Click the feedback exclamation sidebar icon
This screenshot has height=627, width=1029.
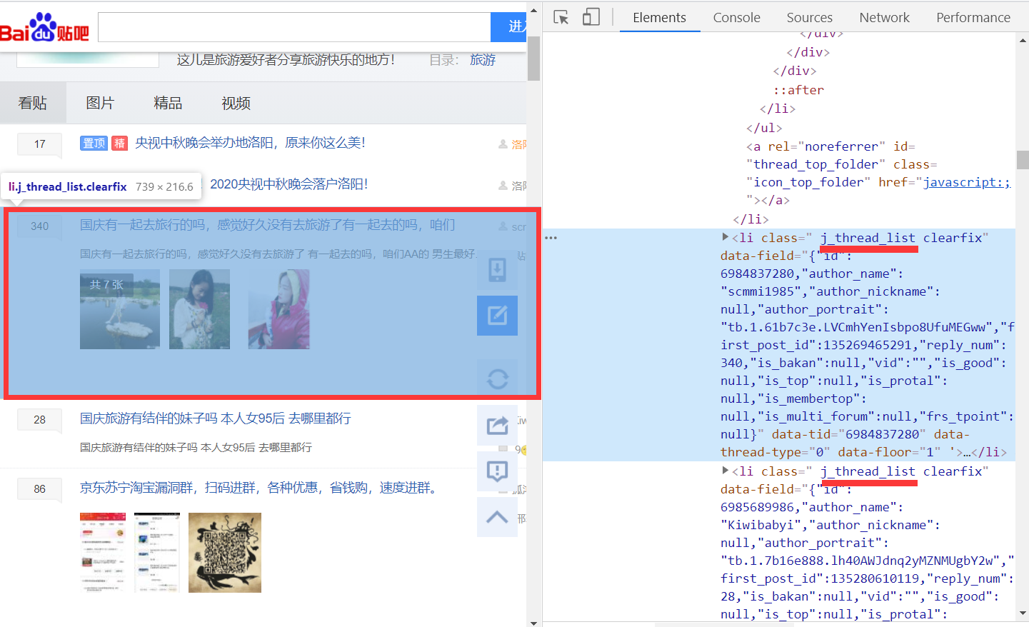point(497,471)
